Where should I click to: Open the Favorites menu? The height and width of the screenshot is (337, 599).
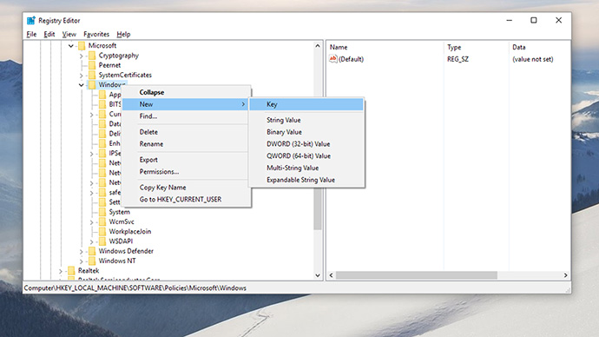pyautogui.click(x=96, y=34)
